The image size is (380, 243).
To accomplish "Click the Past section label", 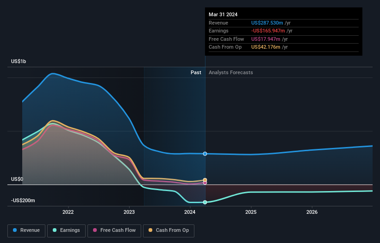I will point(196,73).
